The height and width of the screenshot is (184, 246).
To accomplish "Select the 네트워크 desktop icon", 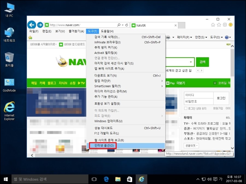I will 9,35.
